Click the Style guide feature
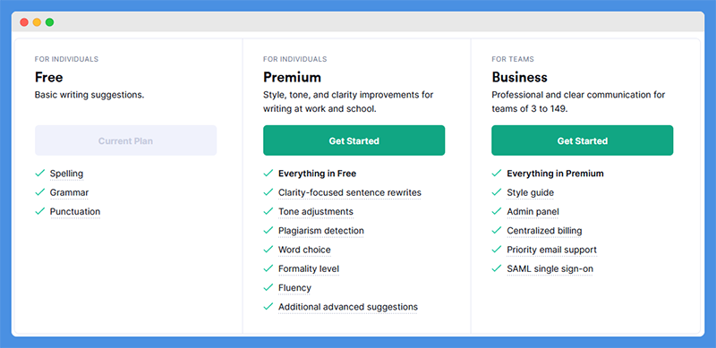This screenshot has height=348, width=716. point(530,192)
